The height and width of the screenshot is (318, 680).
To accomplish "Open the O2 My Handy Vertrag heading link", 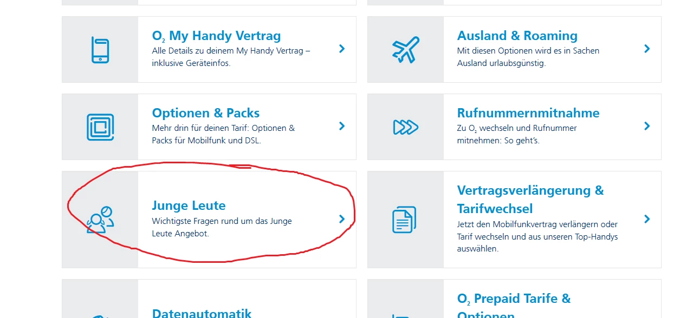I will pyautogui.click(x=216, y=36).
